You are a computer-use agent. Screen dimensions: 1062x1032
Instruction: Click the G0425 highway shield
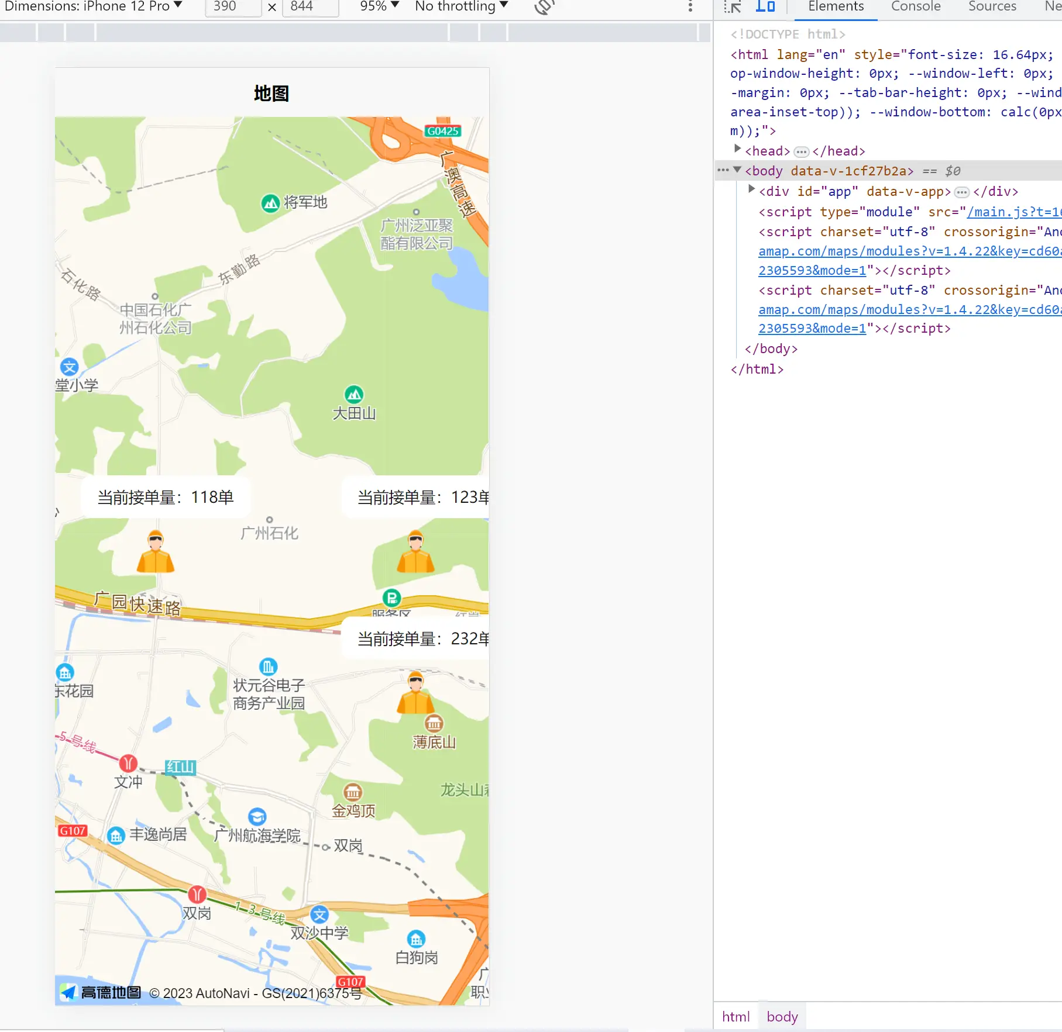pyautogui.click(x=442, y=131)
